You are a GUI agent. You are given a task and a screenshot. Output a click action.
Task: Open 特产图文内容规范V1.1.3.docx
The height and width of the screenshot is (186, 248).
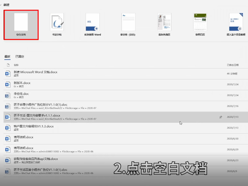[x=126, y=128]
